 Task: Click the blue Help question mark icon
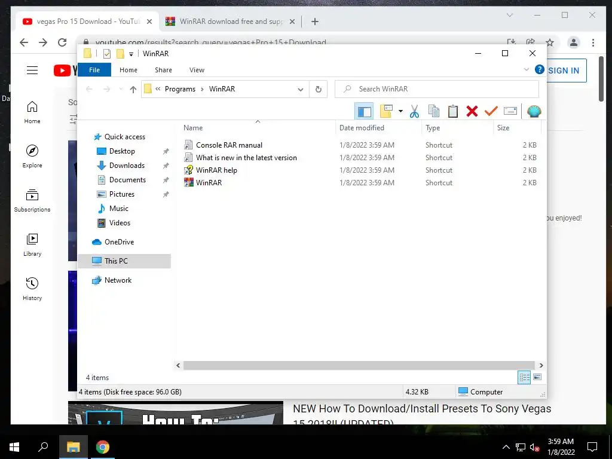pyautogui.click(x=540, y=69)
